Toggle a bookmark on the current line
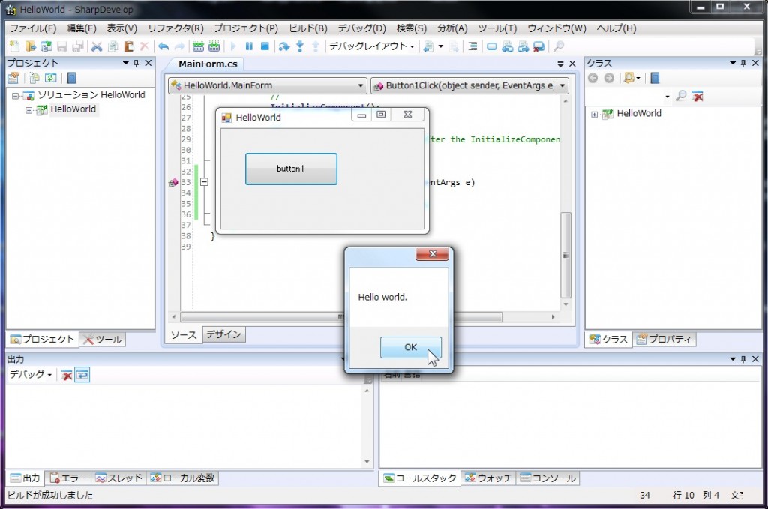768x509 pixels. (x=493, y=46)
